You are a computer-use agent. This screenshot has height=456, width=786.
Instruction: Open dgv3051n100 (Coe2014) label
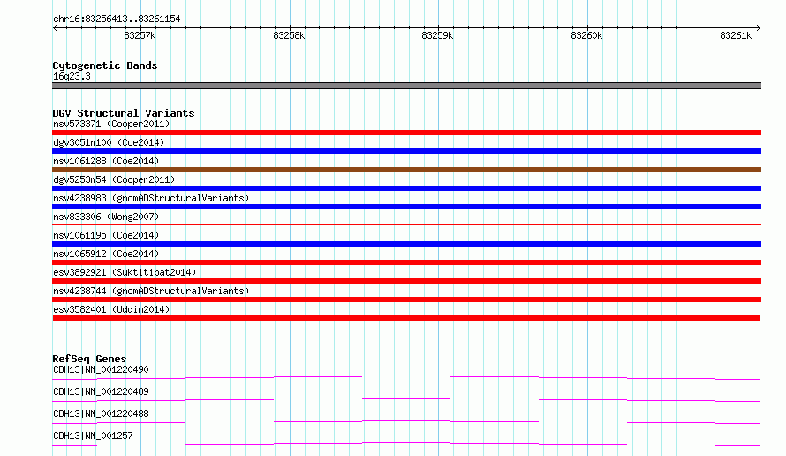pyautogui.click(x=109, y=142)
